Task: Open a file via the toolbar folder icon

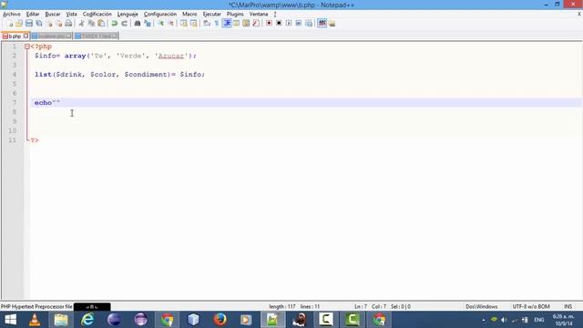Action: click(x=19, y=24)
